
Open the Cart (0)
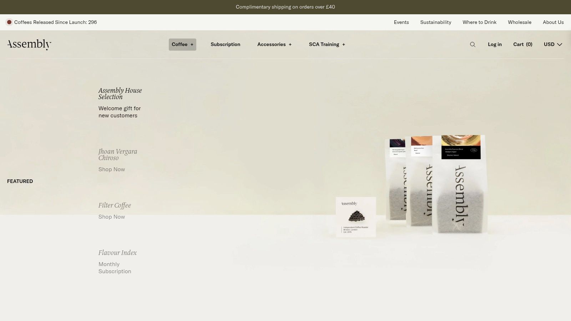(x=522, y=45)
